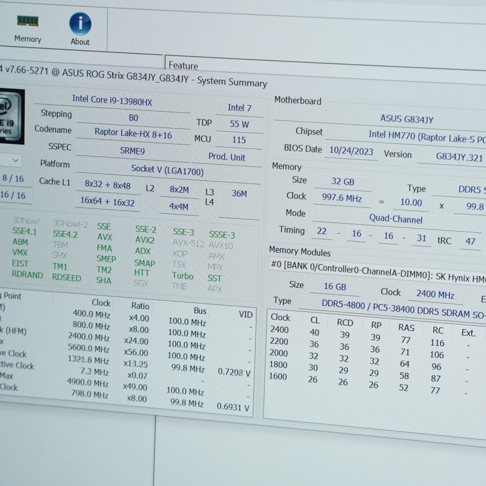Image resolution: width=486 pixels, height=486 pixels.
Task: Click the AVX2 feature flag
Action: [145, 240]
